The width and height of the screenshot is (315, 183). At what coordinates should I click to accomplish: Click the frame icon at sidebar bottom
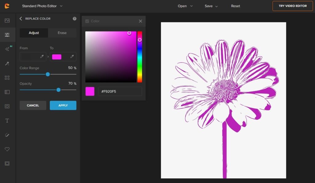tap(7, 163)
